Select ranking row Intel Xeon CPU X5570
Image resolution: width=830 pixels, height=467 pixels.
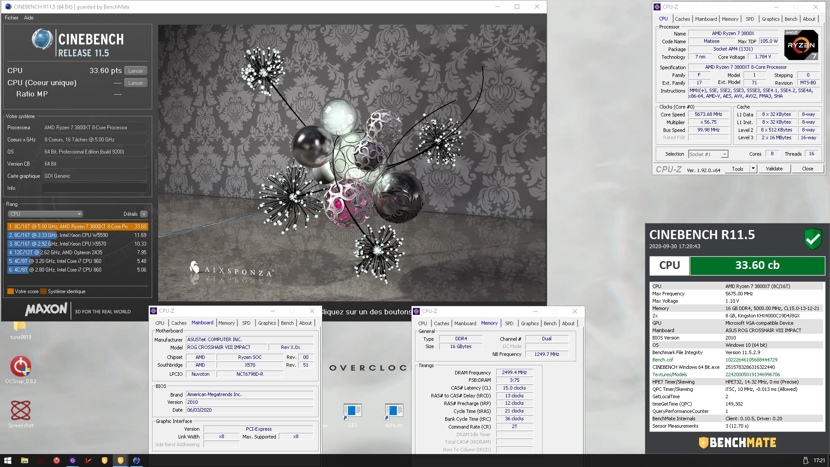coord(78,244)
